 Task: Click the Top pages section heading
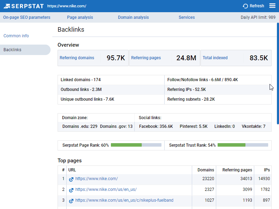point(69,161)
